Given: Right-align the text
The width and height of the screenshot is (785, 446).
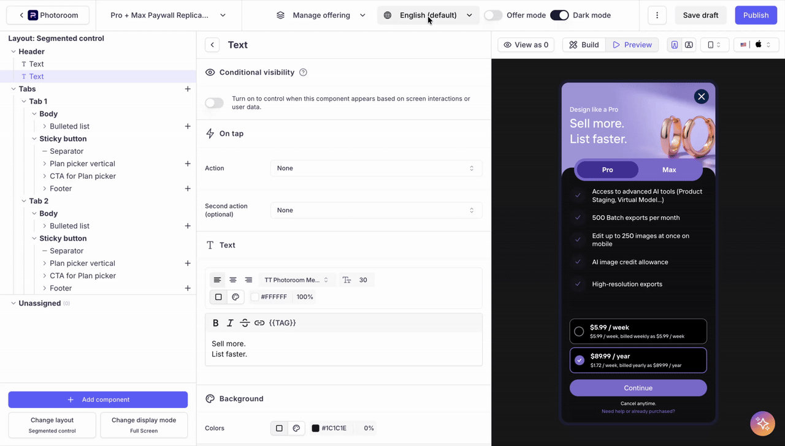Looking at the screenshot, I should click(x=248, y=280).
